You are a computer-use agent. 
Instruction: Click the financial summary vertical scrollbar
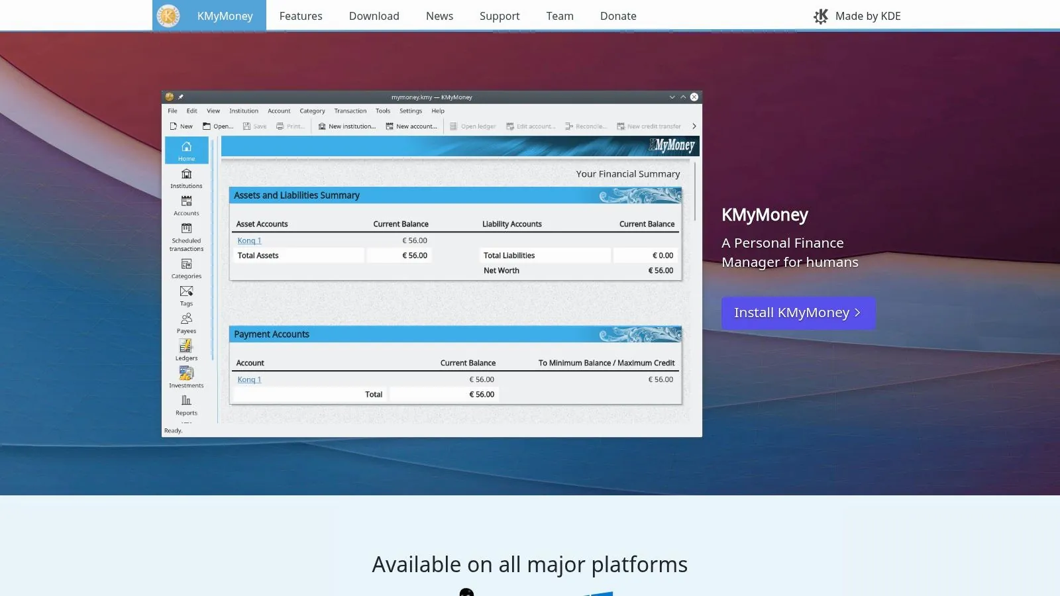pyautogui.click(x=694, y=192)
